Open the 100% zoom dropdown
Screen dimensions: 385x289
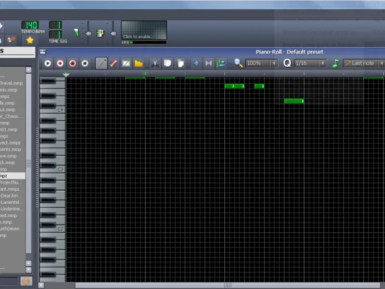[x=261, y=63]
